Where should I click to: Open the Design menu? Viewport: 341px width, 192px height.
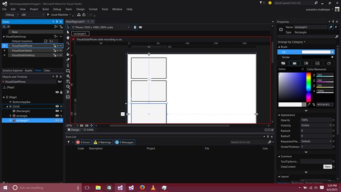pos(80,9)
